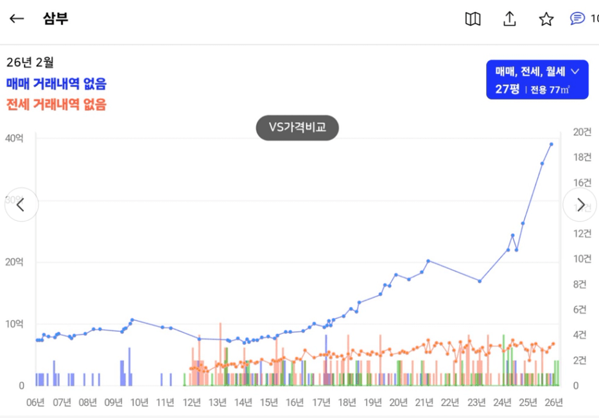Tap the share icon
Viewport: 599px width, 418px height.
tap(509, 19)
